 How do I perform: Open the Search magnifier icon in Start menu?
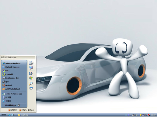[31, 83]
